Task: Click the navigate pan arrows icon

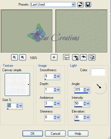Action: pyautogui.click(x=54, y=57)
